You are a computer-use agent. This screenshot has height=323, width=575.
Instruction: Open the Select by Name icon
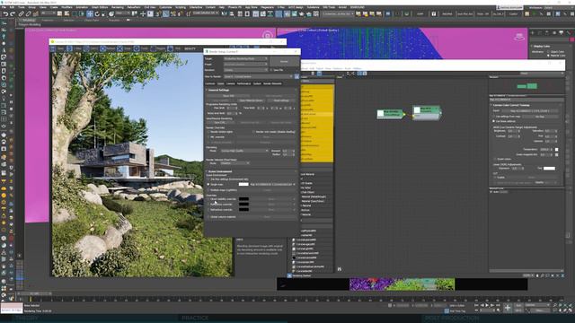[66, 14]
